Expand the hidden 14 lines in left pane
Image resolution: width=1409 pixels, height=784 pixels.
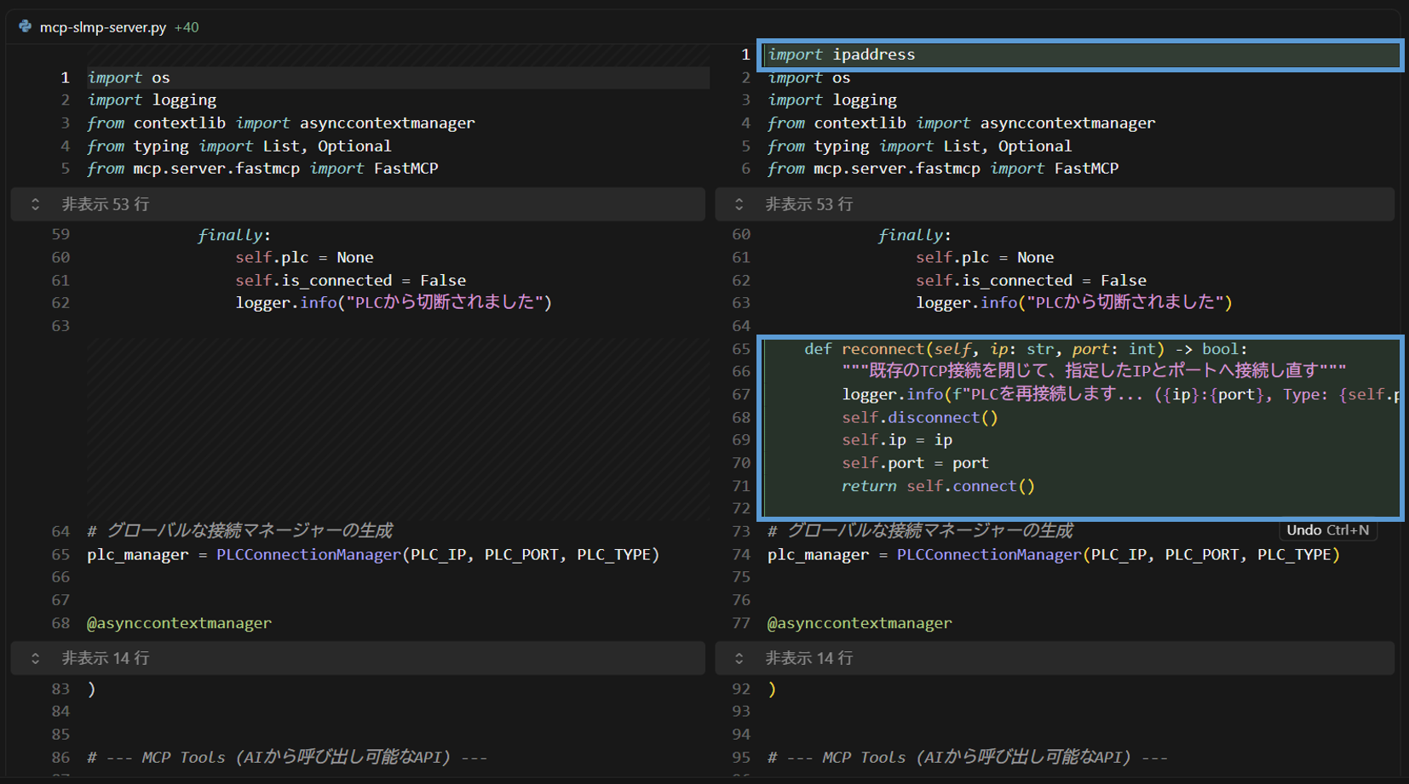(358, 658)
